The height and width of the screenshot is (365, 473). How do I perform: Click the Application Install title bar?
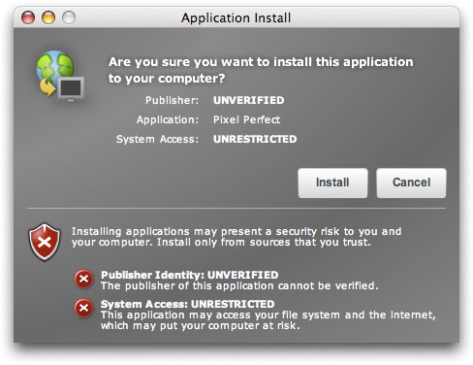pos(236,17)
